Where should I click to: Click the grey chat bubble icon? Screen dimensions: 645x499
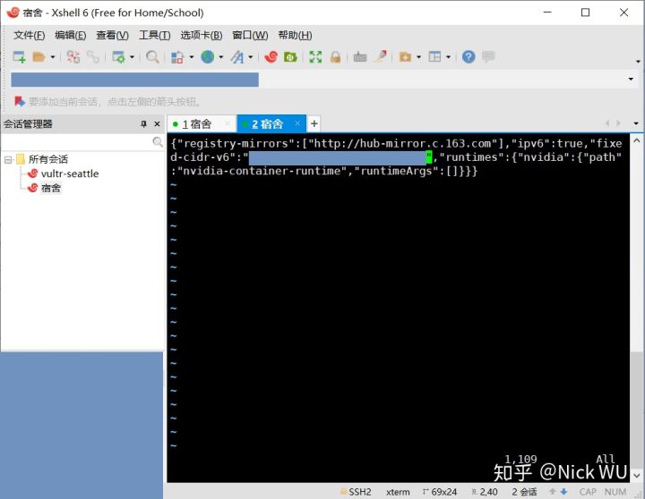[488, 56]
